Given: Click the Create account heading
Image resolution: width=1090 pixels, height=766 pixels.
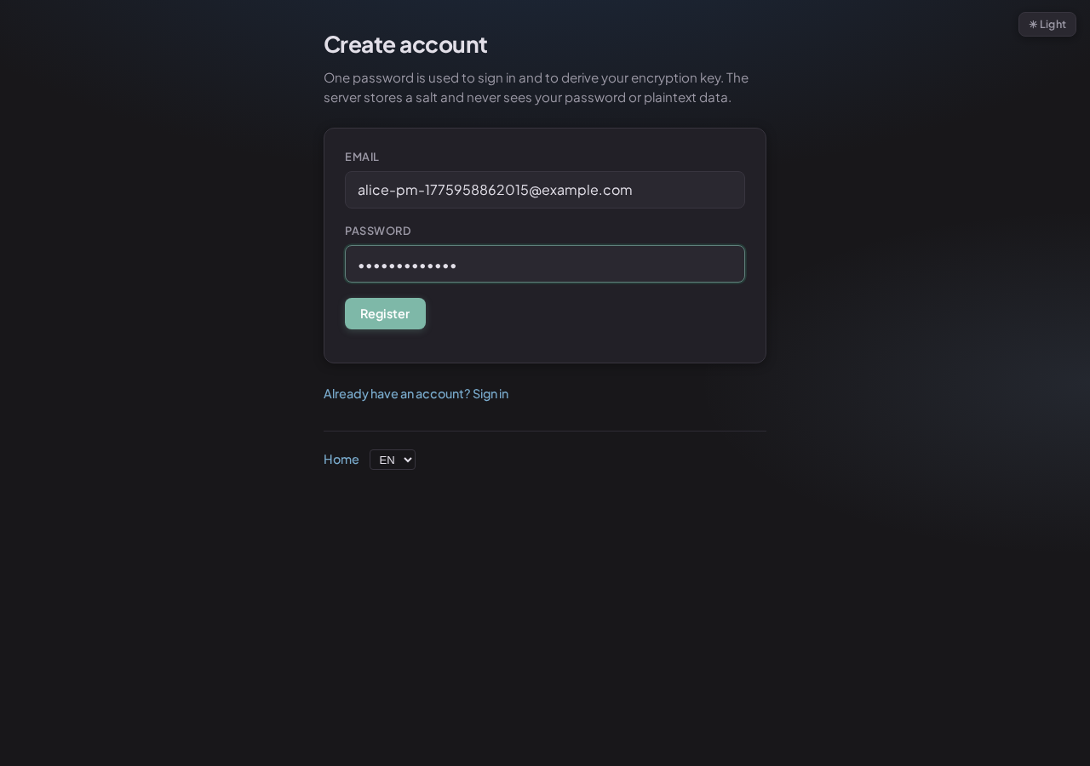Looking at the screenshot, I should pyautogui.click(x=405, y=44).
